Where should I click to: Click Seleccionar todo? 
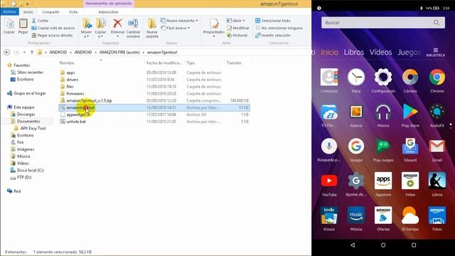pos(272,21)
